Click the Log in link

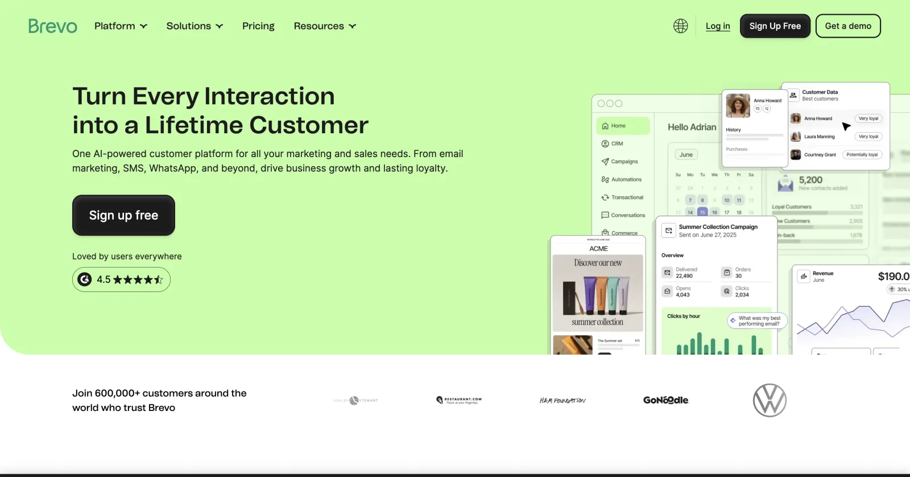point(718,26)
